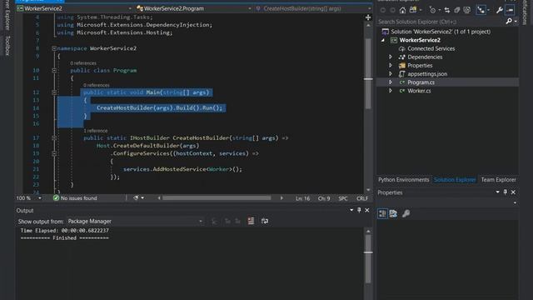The image size is (533, 300).
Task: Open dropdown arrow next to Pending Changes Filter
Action: pos(440,10)
